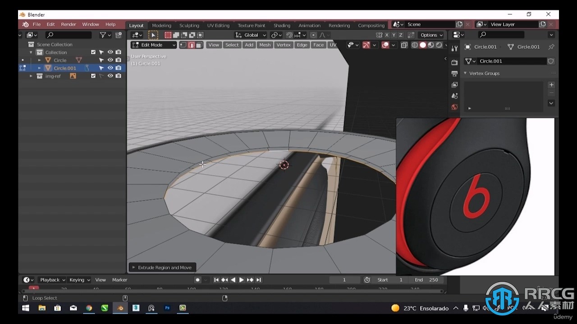Viewport: 577px width, 324px height.
Task: Toggle X axis mirror
Action: click(x=387, y=35)
